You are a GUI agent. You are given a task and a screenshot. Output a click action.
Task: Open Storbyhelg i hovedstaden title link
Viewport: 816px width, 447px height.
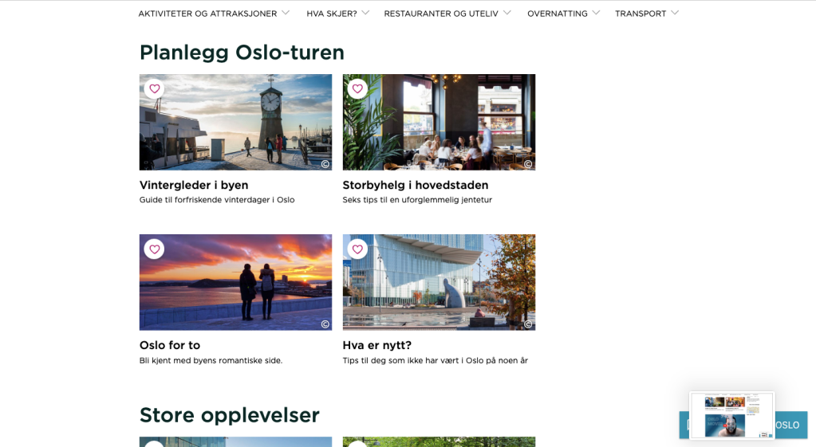[416, 185]
